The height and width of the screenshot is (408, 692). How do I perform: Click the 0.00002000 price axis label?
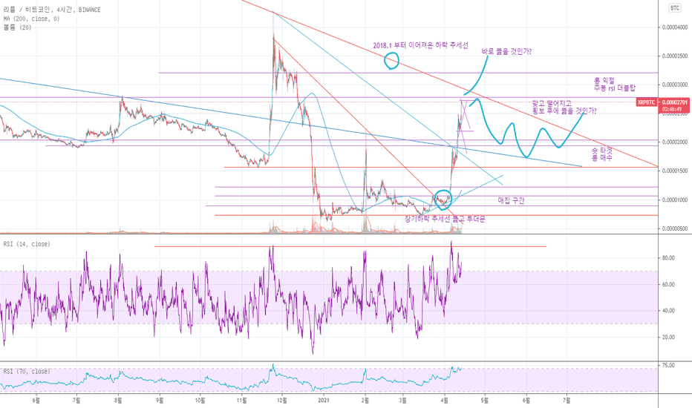click(675, 142)
